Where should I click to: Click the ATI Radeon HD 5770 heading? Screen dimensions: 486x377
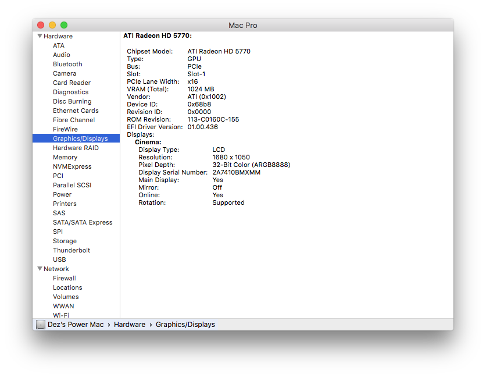(158, 35)
